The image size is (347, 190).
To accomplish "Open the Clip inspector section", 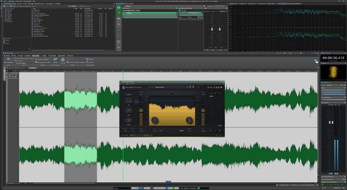I will [x=119, y=10].
